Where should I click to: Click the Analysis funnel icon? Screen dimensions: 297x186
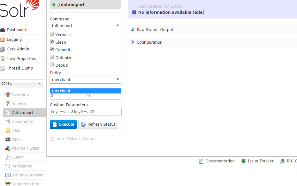[8, 104]
